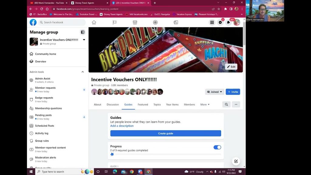Open the More tab dropdown
This screenshot has height=175, width=311.
205,105
